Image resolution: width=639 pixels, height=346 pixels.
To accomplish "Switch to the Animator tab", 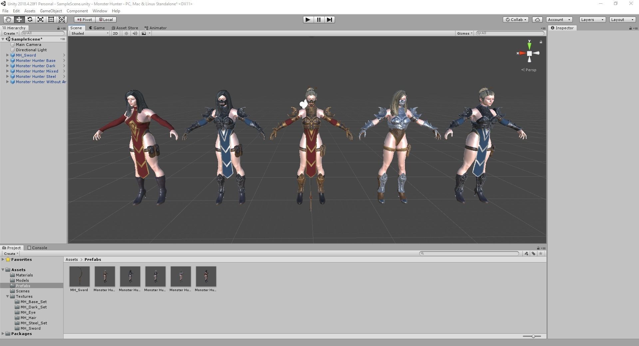I will click(x=156, y=28).
